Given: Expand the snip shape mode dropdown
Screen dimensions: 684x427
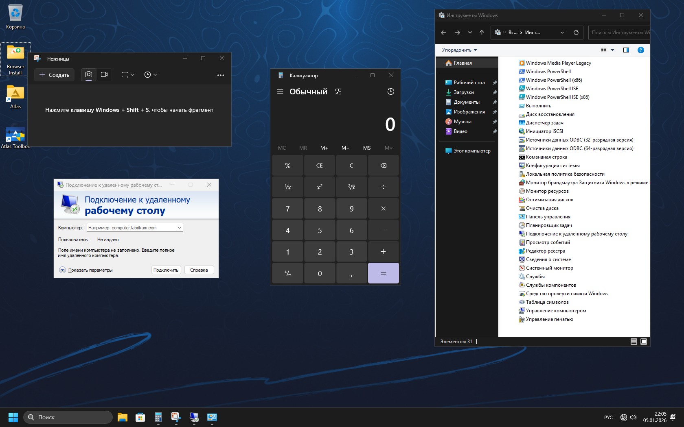Looking at the screenshot, I should [128, 75].
